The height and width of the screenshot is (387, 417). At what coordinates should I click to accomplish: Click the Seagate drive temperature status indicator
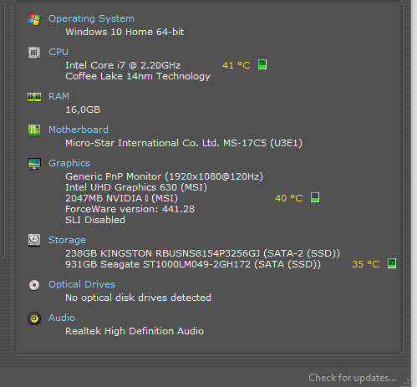click(392, 263)
